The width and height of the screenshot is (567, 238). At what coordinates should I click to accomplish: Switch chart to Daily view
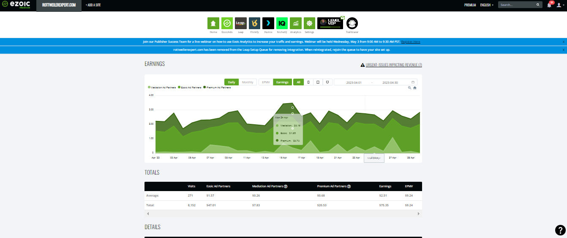pos(232,82)
